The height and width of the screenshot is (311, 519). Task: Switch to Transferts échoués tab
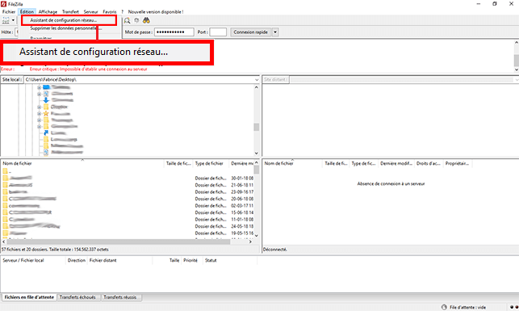click(x=77, y=297)
